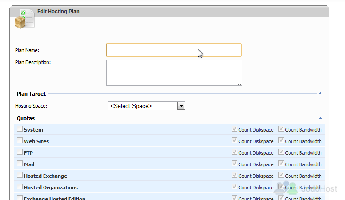Toggle Count Bandwidth for FTP

click(281, 152)
